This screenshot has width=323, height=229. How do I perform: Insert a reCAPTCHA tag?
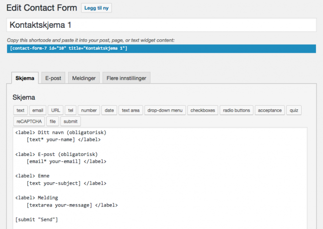(29, 121)
